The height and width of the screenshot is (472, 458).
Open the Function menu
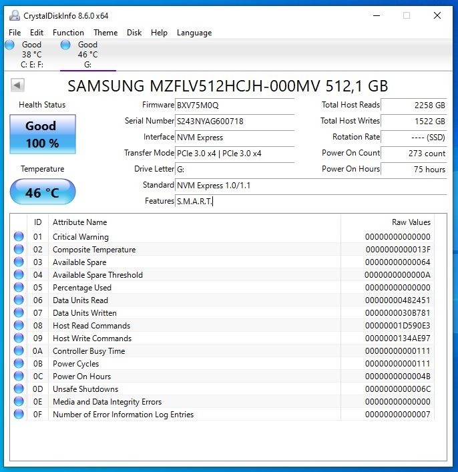[x=68, y=33]
